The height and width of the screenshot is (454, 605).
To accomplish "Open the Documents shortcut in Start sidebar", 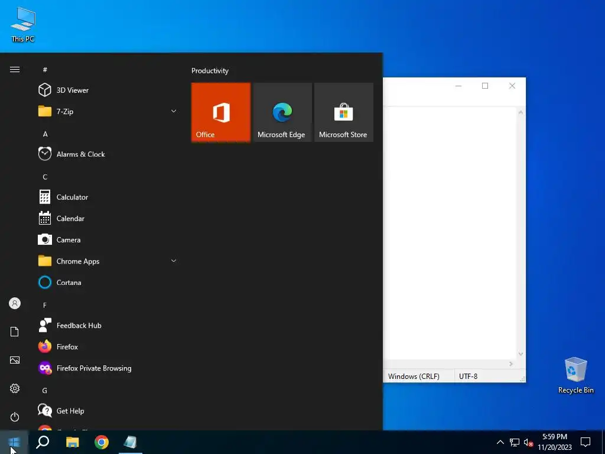I will (15, 332).
